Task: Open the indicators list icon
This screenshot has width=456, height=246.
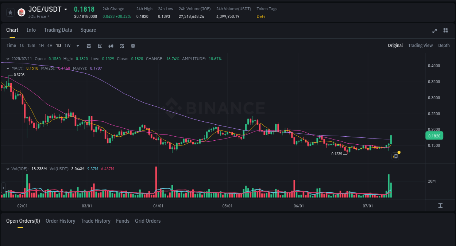Action: [122, 46]
